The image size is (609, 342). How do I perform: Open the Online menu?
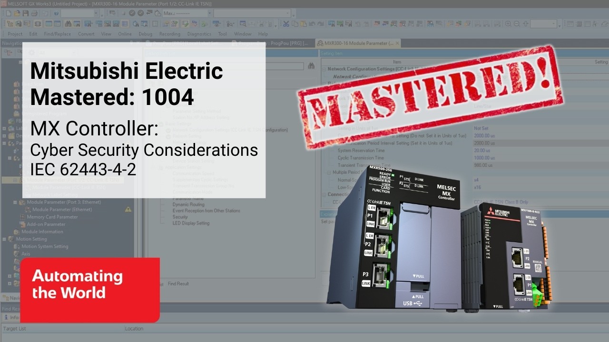[125, 34]
